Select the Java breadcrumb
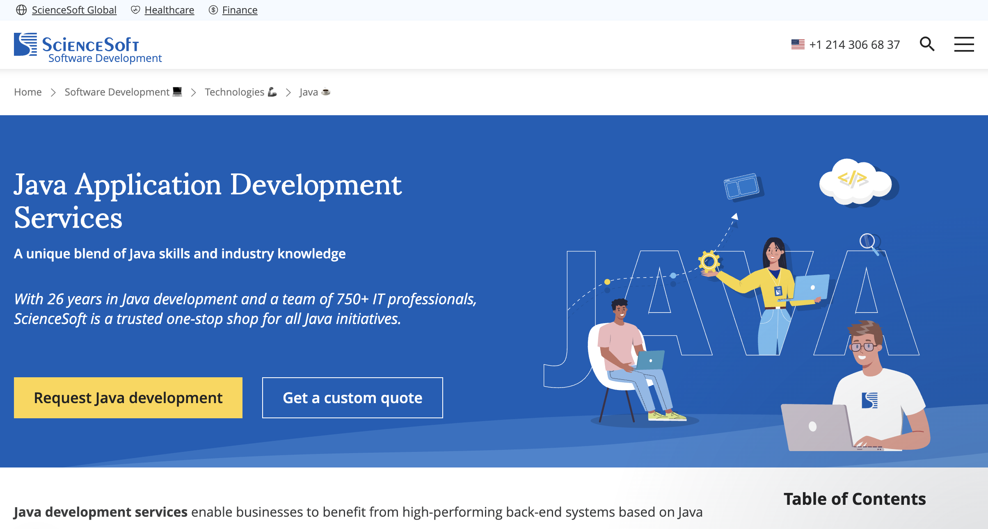The image size is (988, 529). click(309, 92)
